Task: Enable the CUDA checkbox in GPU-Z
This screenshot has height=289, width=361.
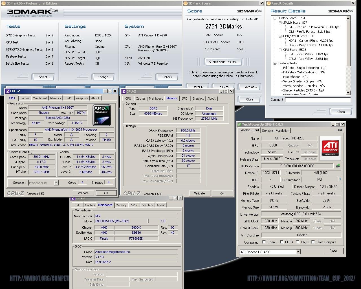Action: tap(282, 242)
